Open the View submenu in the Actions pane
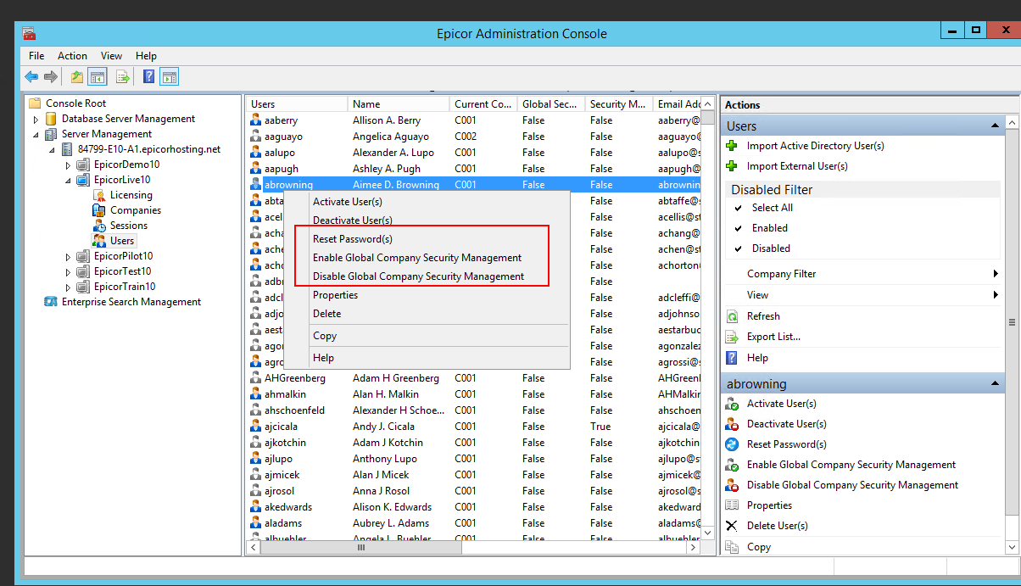This screenshot has width=1021, height=586. (862, 295)
